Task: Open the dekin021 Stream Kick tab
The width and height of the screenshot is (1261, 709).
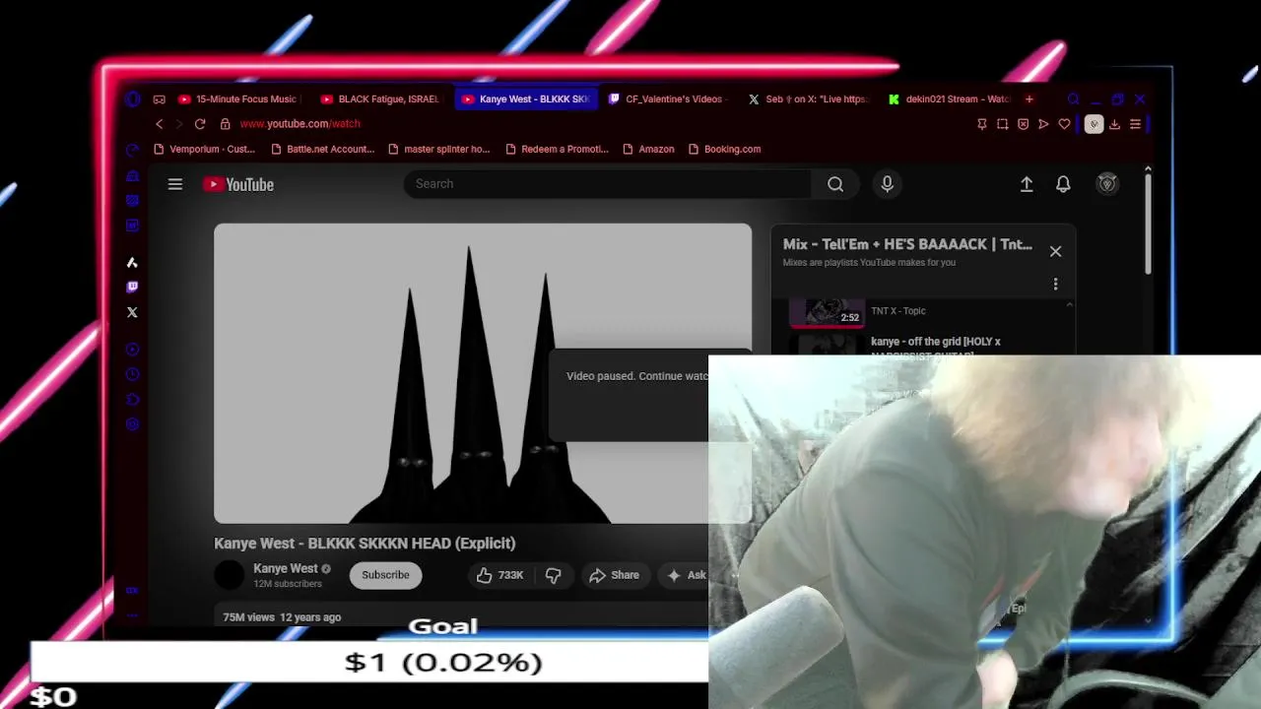Action: [949, 99]
